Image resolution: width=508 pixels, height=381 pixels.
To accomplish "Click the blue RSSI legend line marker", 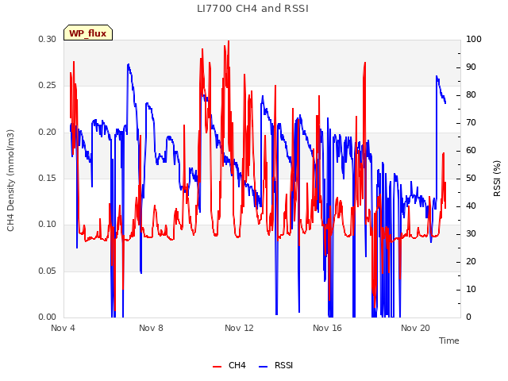I will pyautogui.click(x=263, y=367).
